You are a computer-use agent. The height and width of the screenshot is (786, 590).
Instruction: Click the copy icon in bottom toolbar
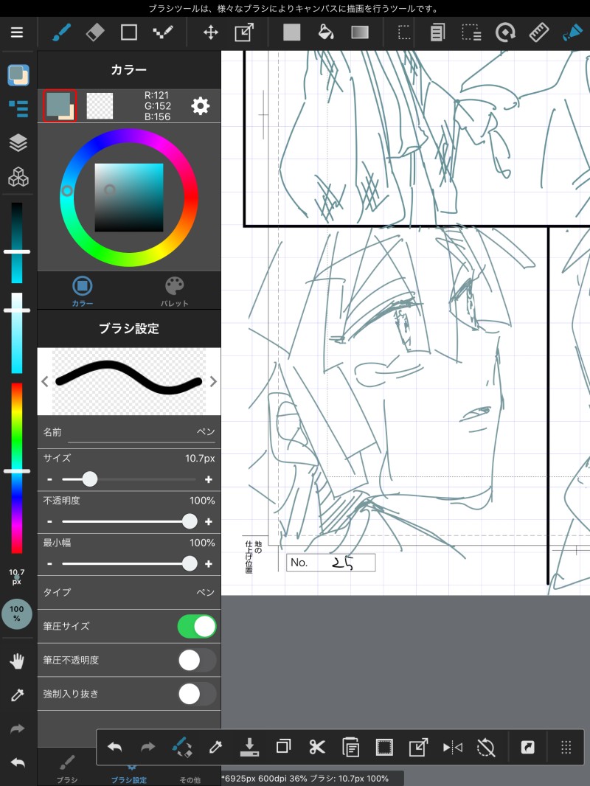pyautogui.click(x=283, y=747)
